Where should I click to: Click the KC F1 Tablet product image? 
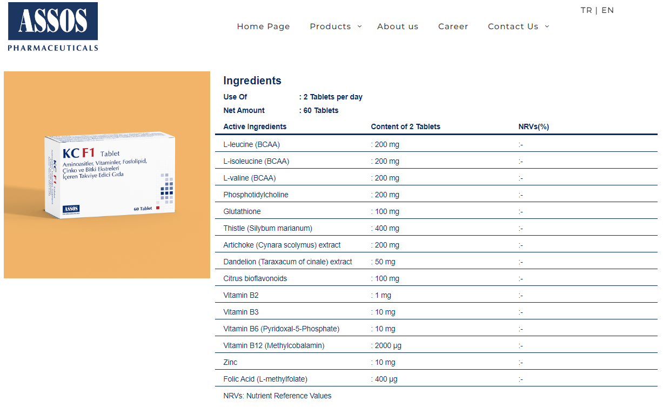point(107,175)
